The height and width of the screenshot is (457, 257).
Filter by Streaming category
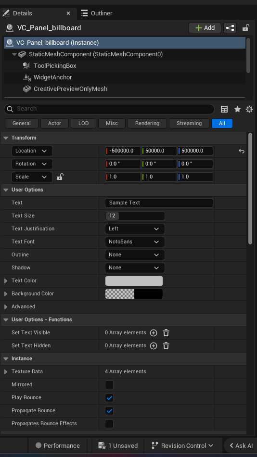point(189,123)
